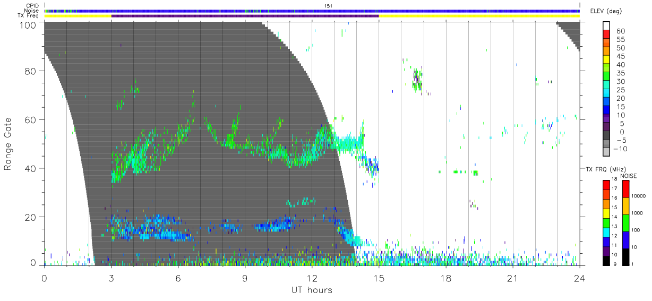Screen dimensions: 652x301
Task: Click the '10000' tick on the NOISE colorbar
Action: 638,196
